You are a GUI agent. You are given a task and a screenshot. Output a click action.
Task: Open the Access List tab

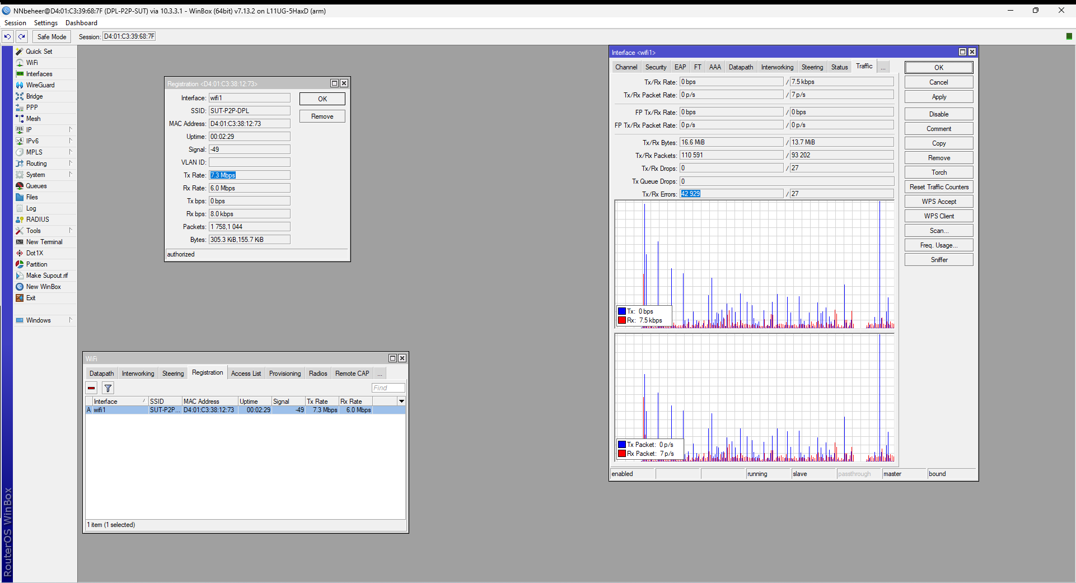point(246,374)
